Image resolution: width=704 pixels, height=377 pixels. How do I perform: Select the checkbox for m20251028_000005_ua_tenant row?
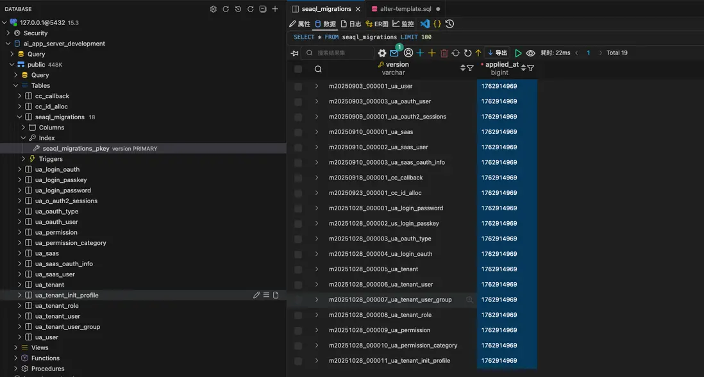(298, 269)
